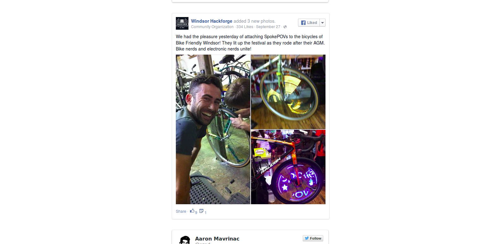Toggle the Facebook Liked button
This screenshot has height=244, width=501.
click(309, 23)
